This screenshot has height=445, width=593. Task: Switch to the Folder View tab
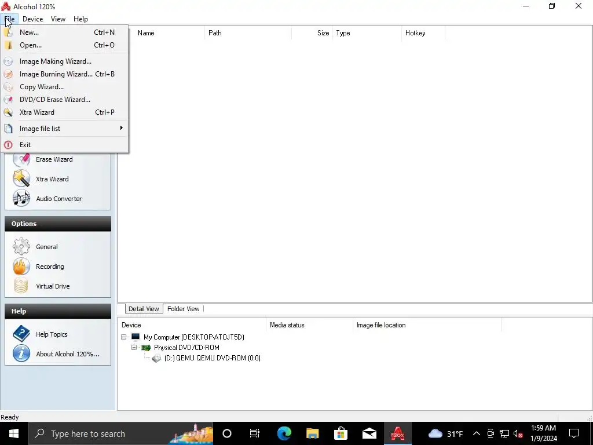(x=184, y=309)
